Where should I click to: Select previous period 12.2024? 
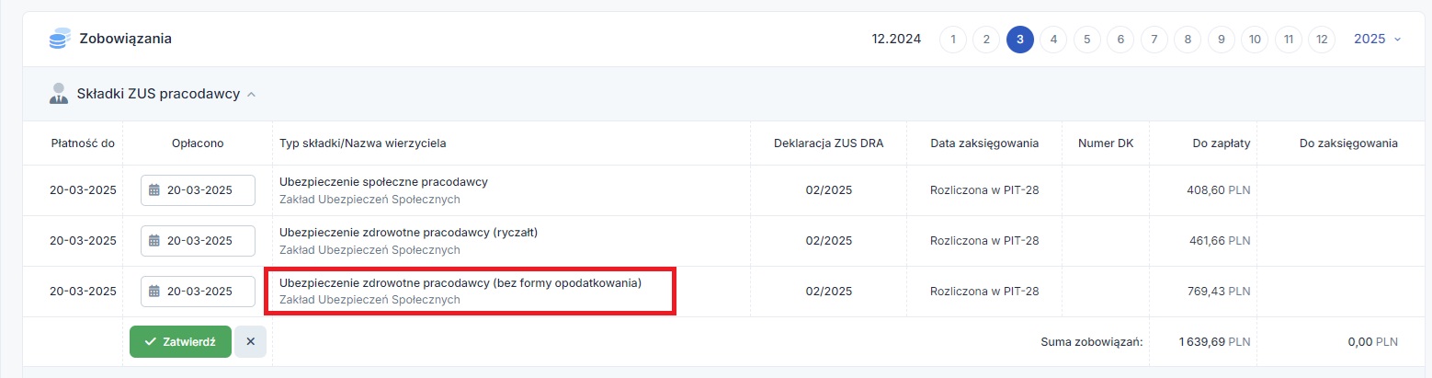[896, 40]
